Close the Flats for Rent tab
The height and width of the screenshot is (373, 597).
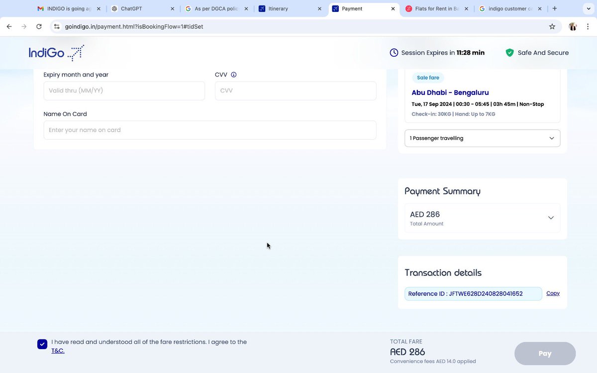pos(467,8)
